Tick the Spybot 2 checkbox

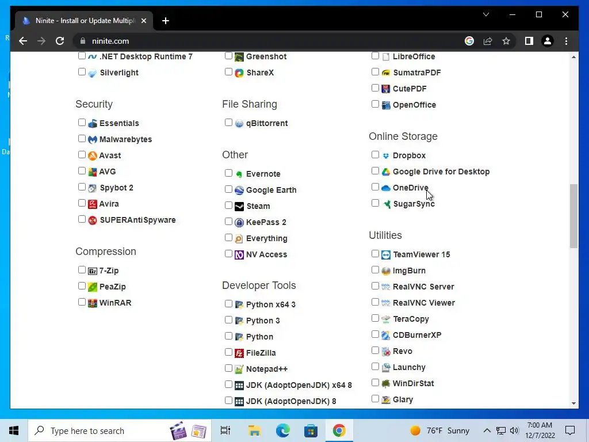click(x=82, y=187)
